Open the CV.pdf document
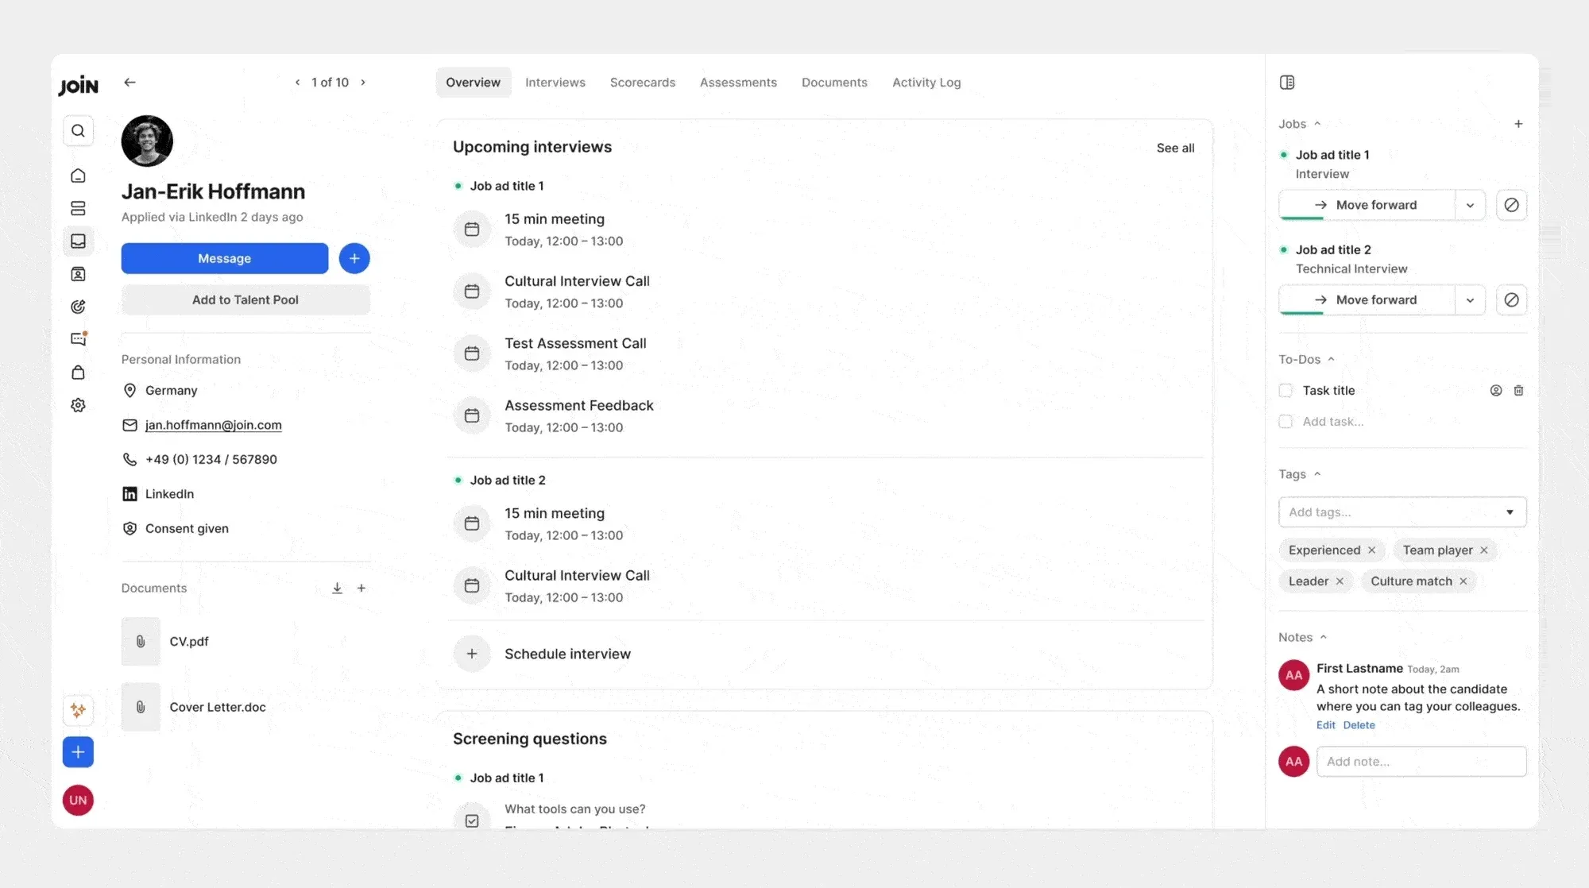 coord(189,642)
